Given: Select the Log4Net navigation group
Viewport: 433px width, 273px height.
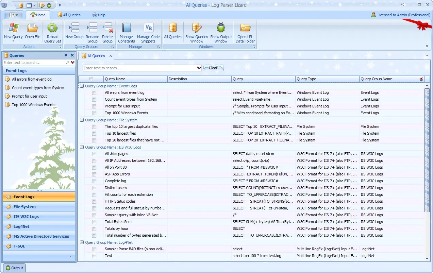Looking at the screenshot, I should click(x=39, y=226).
